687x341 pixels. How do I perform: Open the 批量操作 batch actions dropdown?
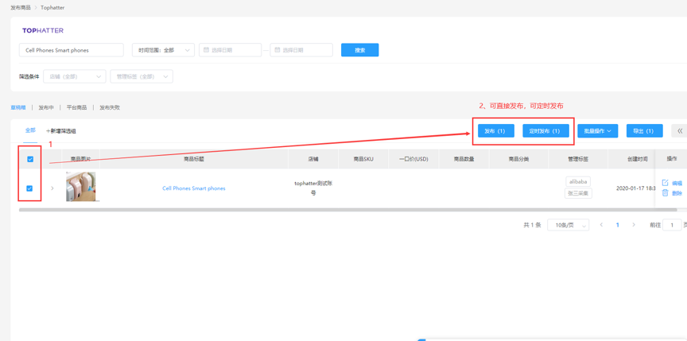[597, 131]
